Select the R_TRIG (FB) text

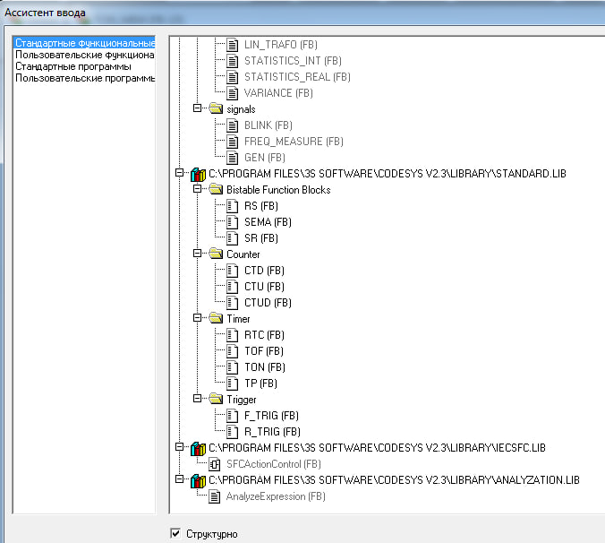[272, 432]
